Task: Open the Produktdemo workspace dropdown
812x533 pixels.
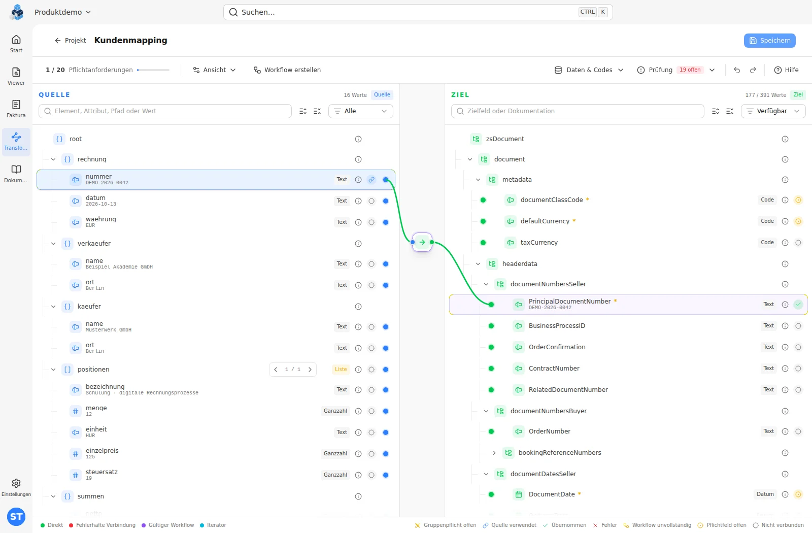Action: 62,12
